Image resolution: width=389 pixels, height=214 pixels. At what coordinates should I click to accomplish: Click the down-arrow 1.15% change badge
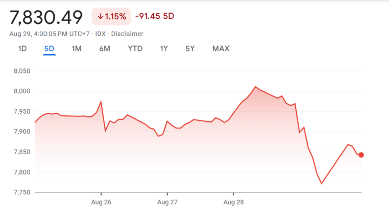(x=111, y=16)
